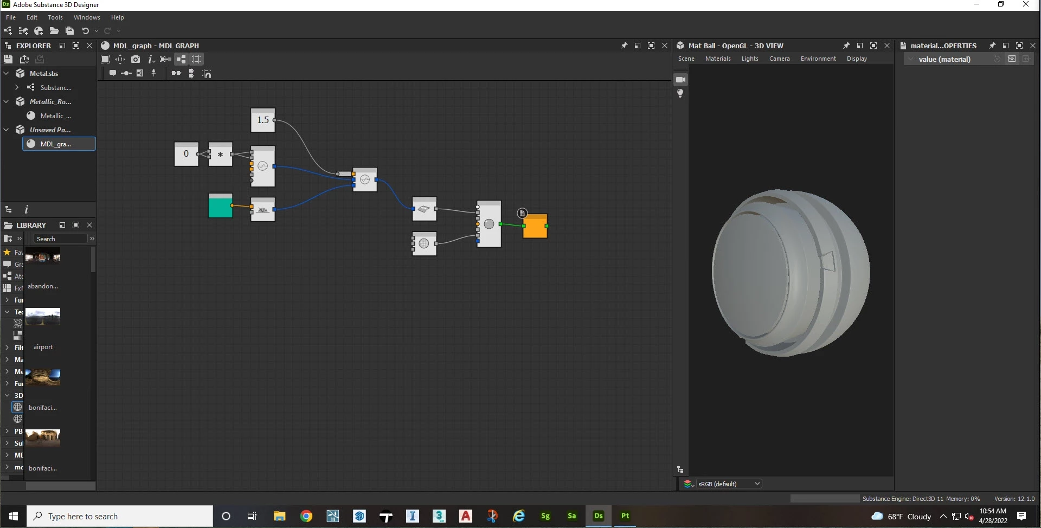1041x528 pixels.
Task: Open the Windows menu
Action: pos(87,17)
